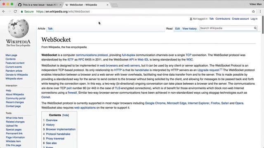This screenshot has width=264, height=148.
Task: Open Special pages link
Action: pyautogui.click(x=14, y=129)
